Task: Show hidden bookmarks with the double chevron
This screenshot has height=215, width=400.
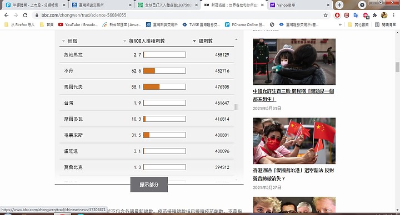Action: [340, 25]
